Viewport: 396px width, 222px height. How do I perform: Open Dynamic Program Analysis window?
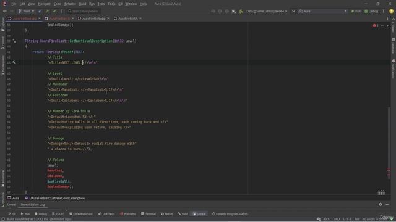230,214
